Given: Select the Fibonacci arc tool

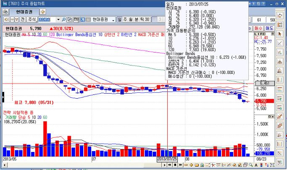Looking at the screenshot, I should pos(280,62).
